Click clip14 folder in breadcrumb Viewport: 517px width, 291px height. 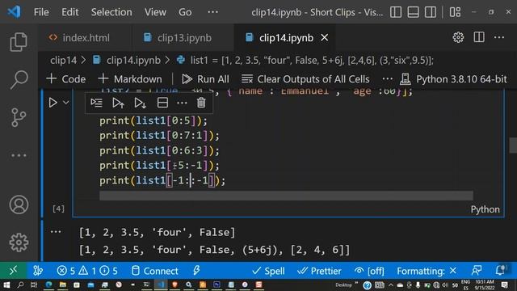(63, 61)
